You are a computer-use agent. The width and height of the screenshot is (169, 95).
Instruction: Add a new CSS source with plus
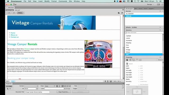pyautogui.click(x=160, y=11)
